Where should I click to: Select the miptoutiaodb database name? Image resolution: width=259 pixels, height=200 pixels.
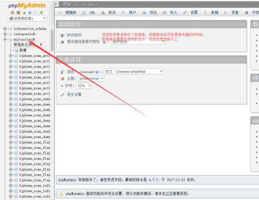(24, 39)
